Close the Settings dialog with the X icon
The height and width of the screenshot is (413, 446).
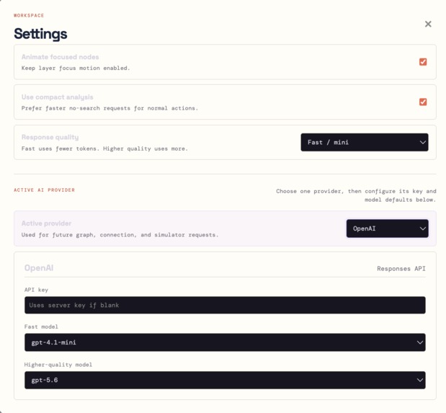coord(428,25)
